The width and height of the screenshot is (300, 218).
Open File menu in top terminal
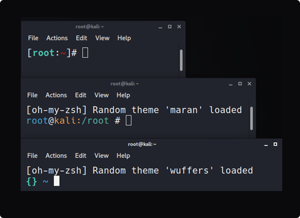(x=33, y=38)
